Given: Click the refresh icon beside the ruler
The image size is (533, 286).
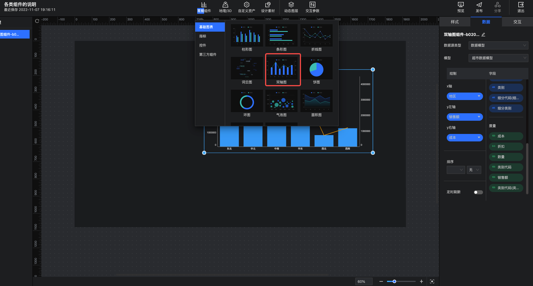Looking at the screenshot, I should 37,21.
